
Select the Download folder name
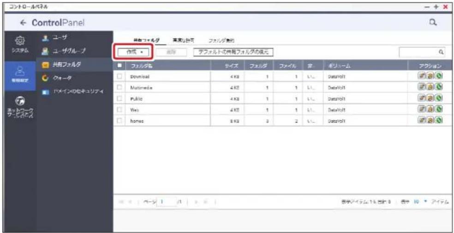pyautogui.click(x=140, y=76)
